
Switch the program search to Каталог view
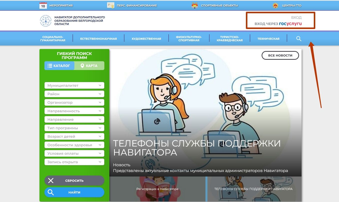tap(59, 66)
